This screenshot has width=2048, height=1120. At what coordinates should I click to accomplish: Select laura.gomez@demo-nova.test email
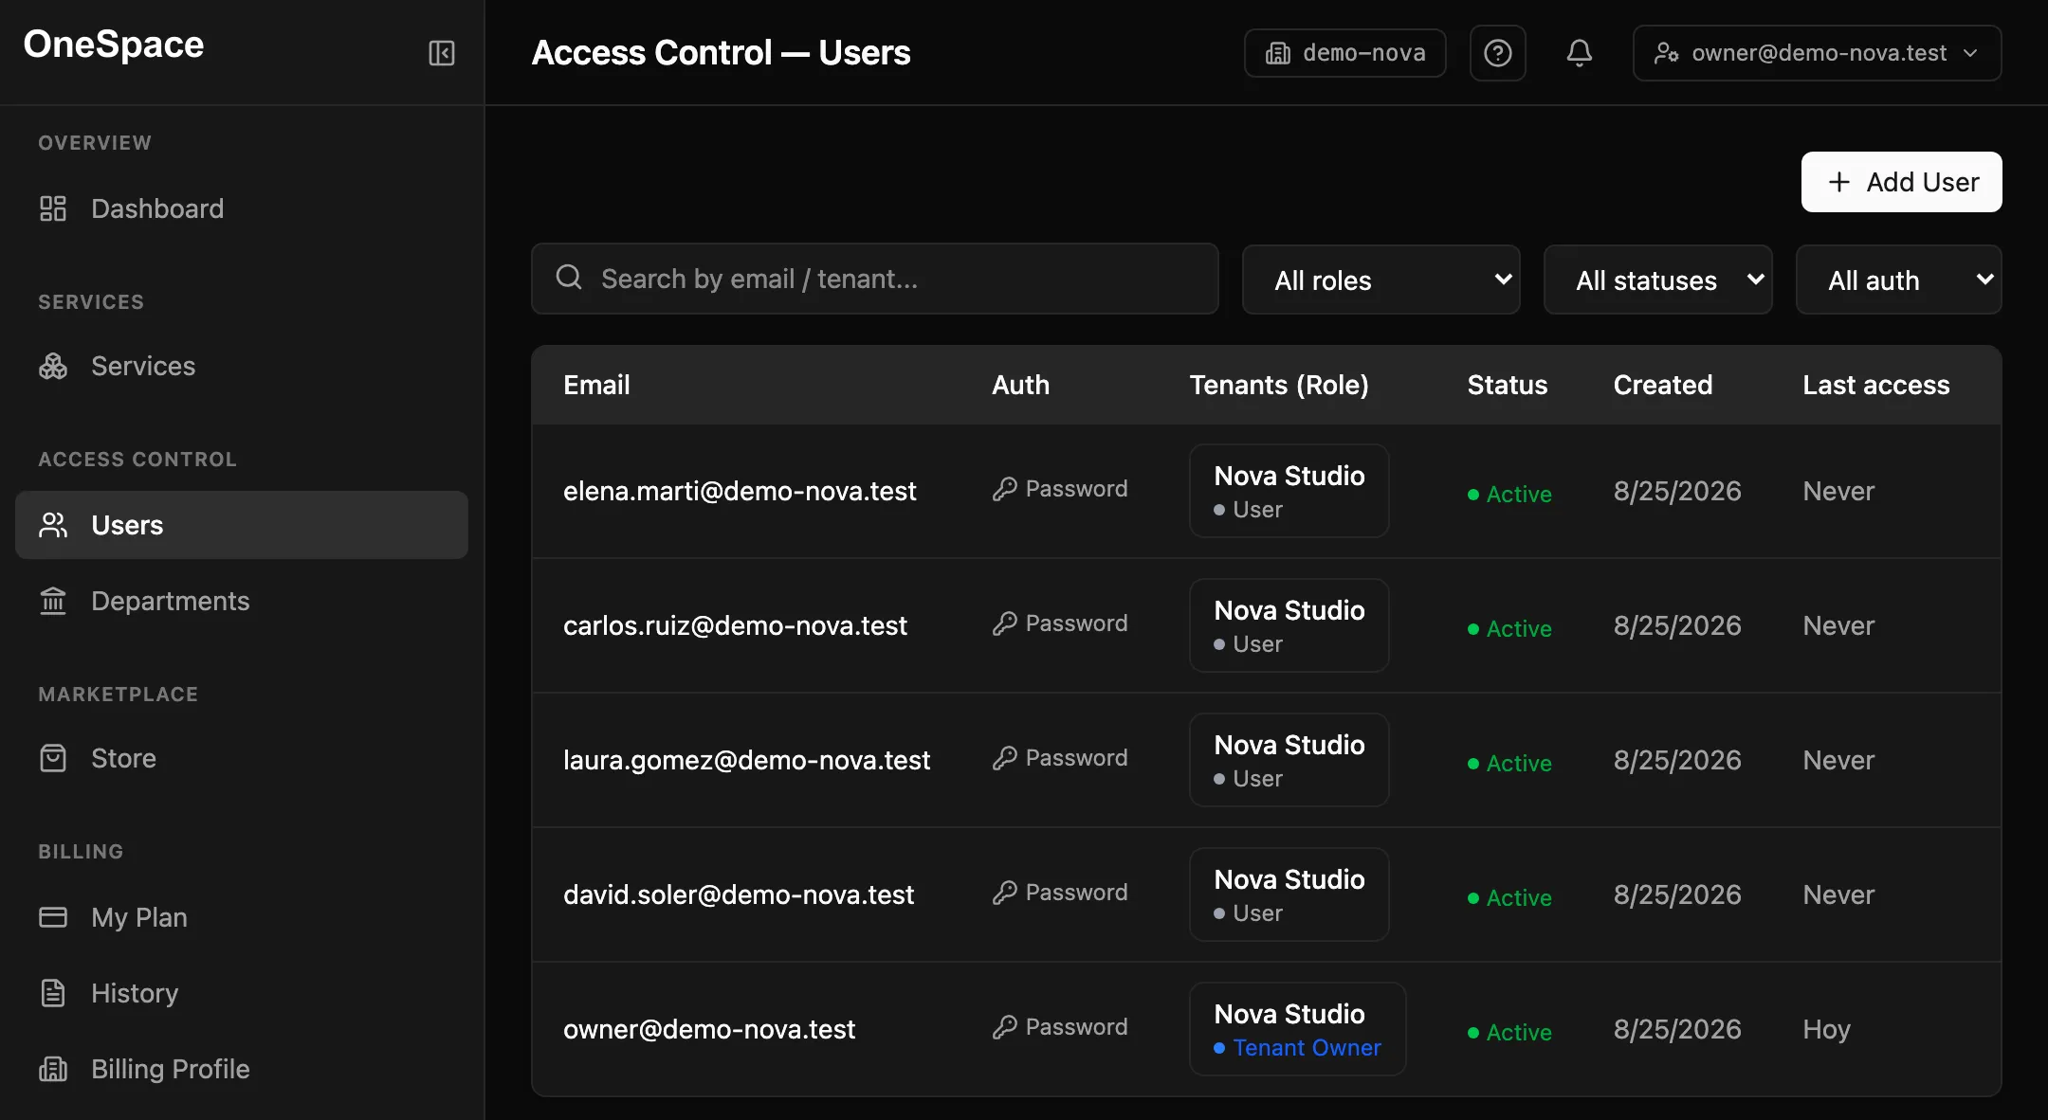click(746, 760)
